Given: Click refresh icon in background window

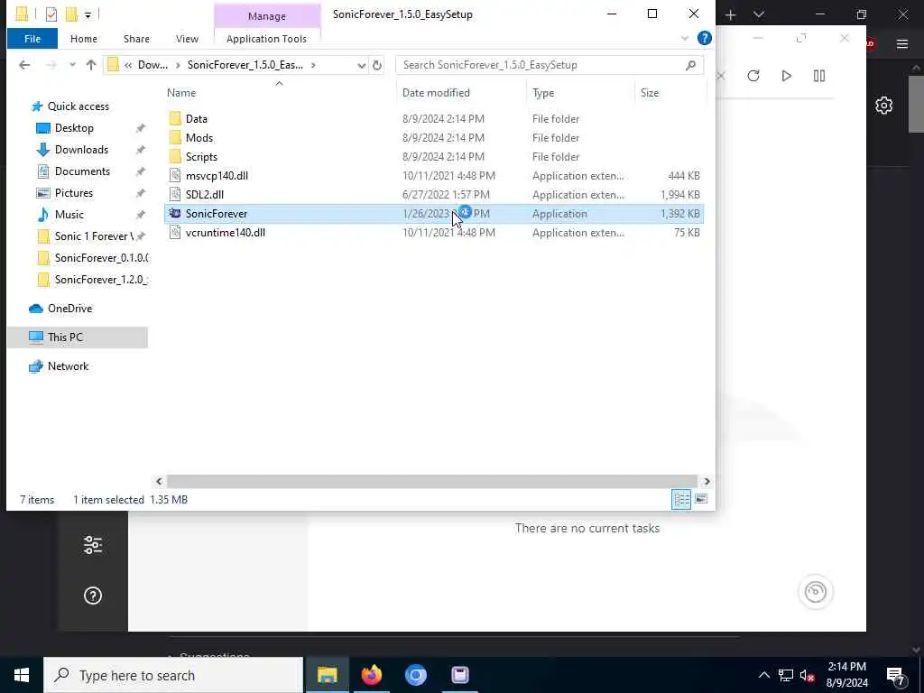Looking at the screenshot, I should tap(753, 76).
